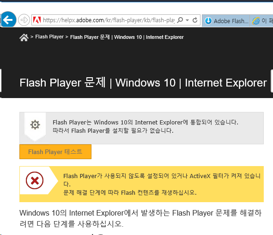Open the address bar dropdown arrow

pyautogui.click(x=188, y=20)
